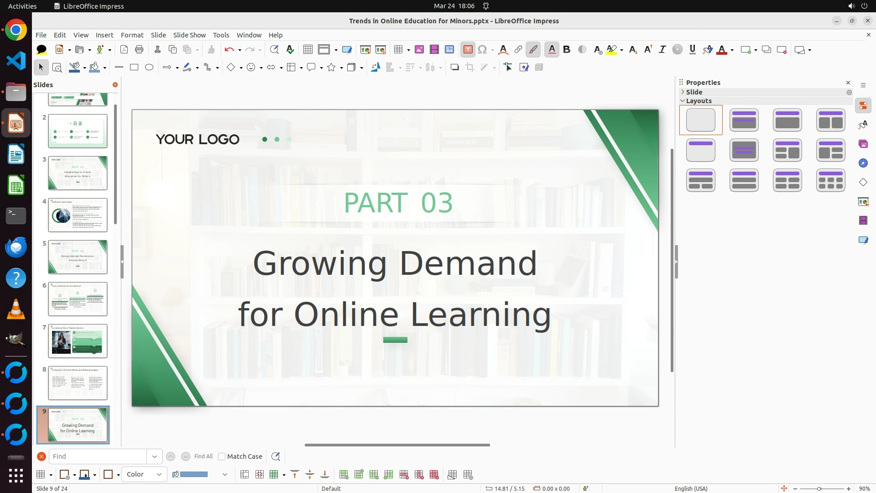Open the Slide Show menu
Viewport: 876px width, 493px height.
[189, 35]
